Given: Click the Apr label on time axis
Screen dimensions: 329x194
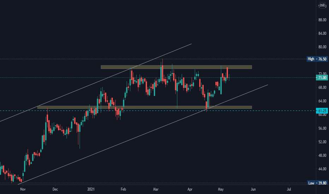Looking at the screenshot, I should click(190, 189).
